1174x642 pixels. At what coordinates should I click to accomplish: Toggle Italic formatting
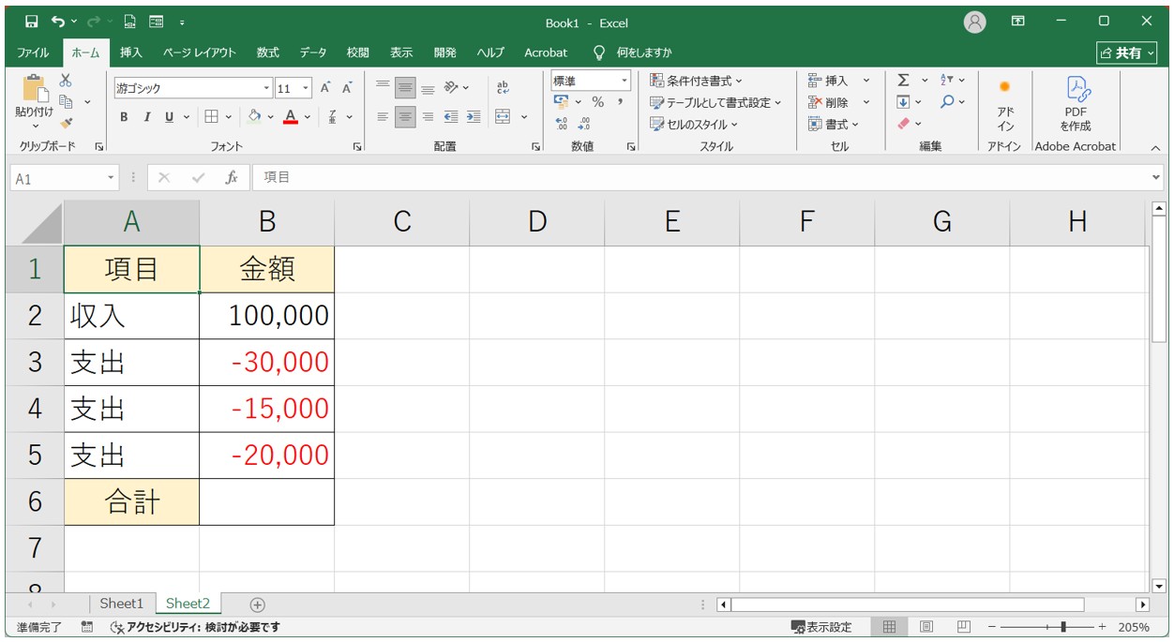tap(146, 117)
